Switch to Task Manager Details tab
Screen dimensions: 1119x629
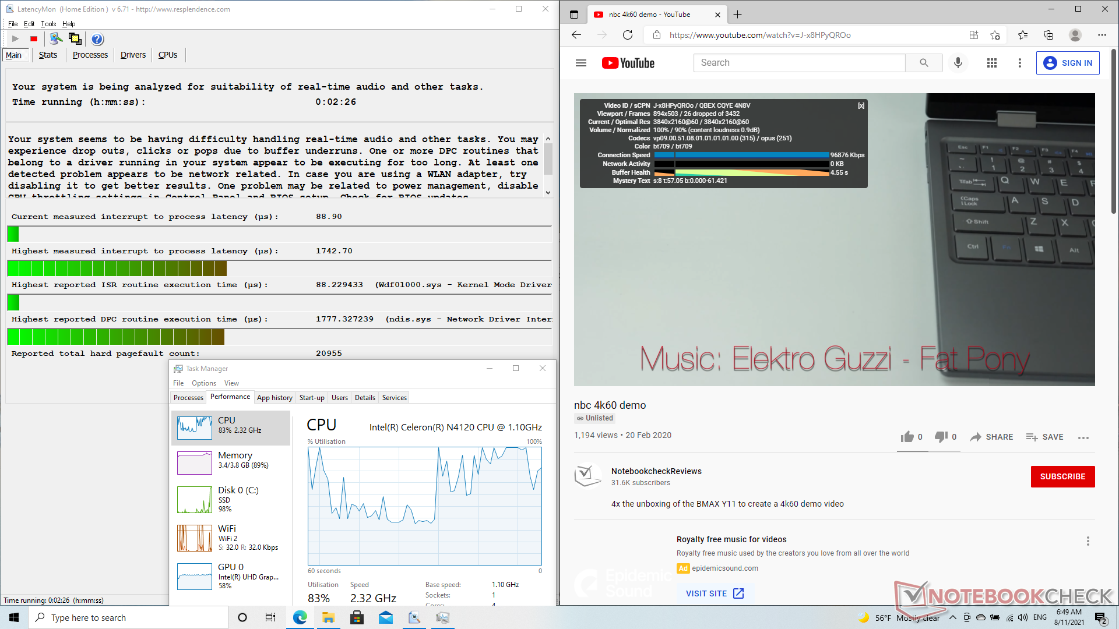coord(365,398)
